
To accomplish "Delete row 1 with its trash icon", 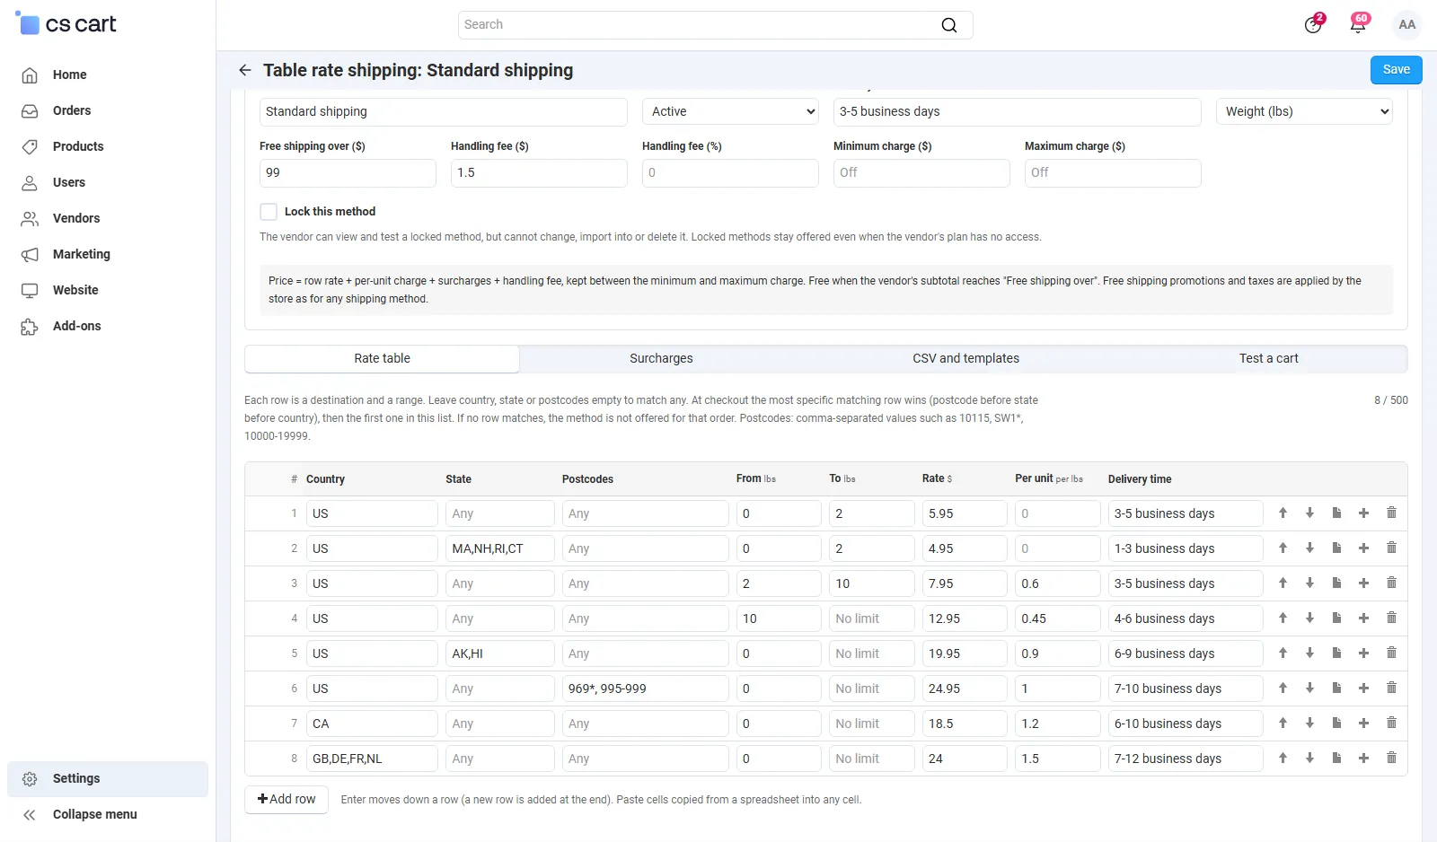I will (1391, 513).
